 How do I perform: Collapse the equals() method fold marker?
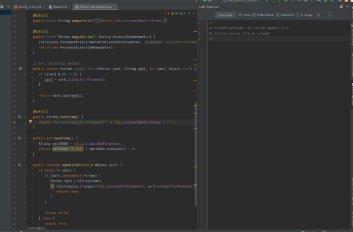coord(26,165)
